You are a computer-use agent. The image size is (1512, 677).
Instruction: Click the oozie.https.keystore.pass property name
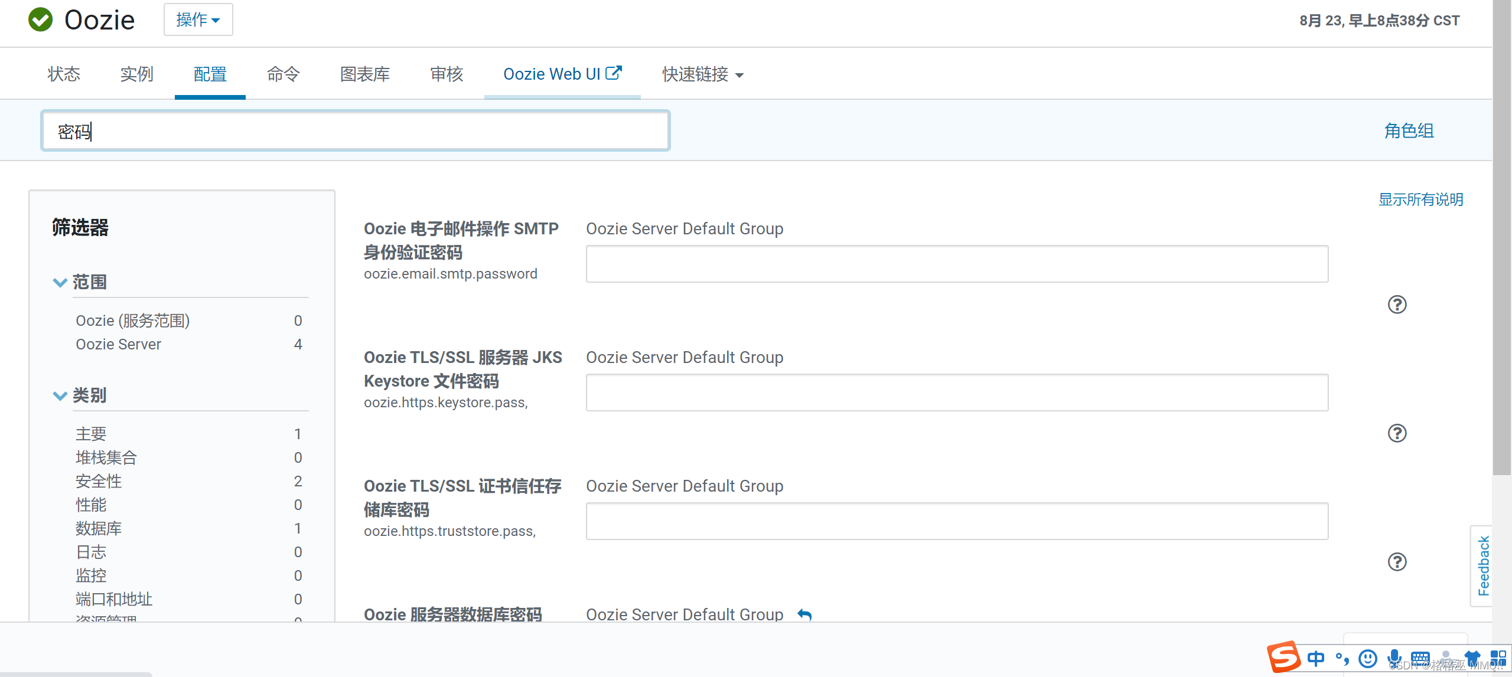[446, 403]
